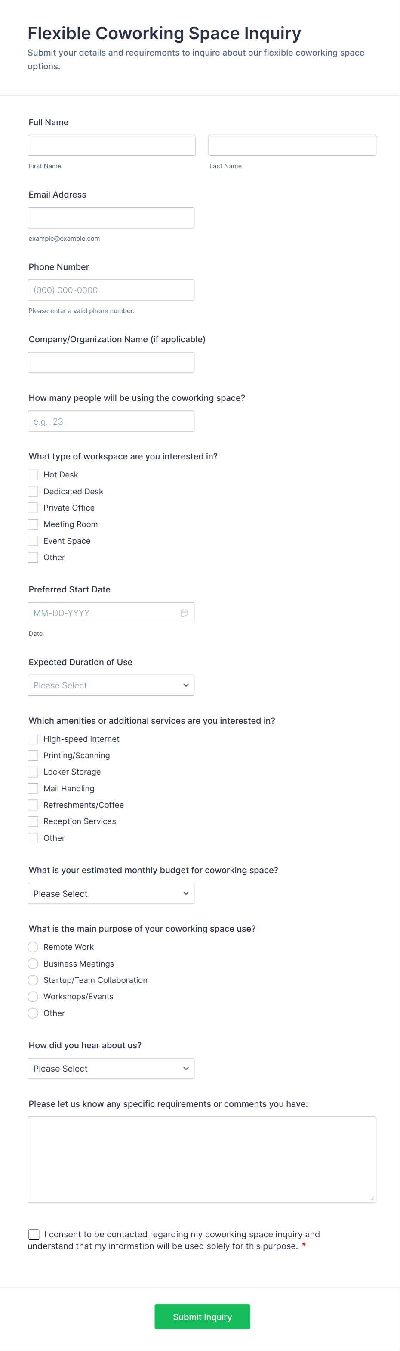
Task: Check the consent to be contacted checkbox
Action: (34, 1234)
